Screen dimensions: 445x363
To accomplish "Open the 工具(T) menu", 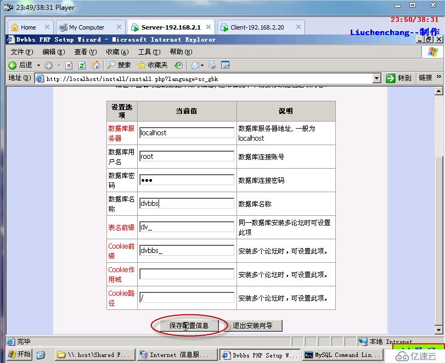I will [149, 52].
